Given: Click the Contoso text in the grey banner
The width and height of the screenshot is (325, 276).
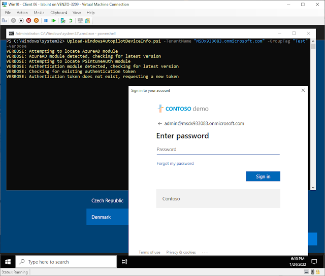Looking at the screenshot, I should pos(171,198).
